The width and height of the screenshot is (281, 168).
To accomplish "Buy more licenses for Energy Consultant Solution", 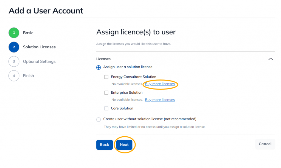I will [160, 84].
